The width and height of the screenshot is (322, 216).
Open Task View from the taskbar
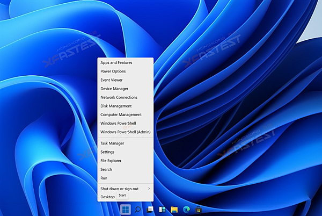click(x=150, y=209)
